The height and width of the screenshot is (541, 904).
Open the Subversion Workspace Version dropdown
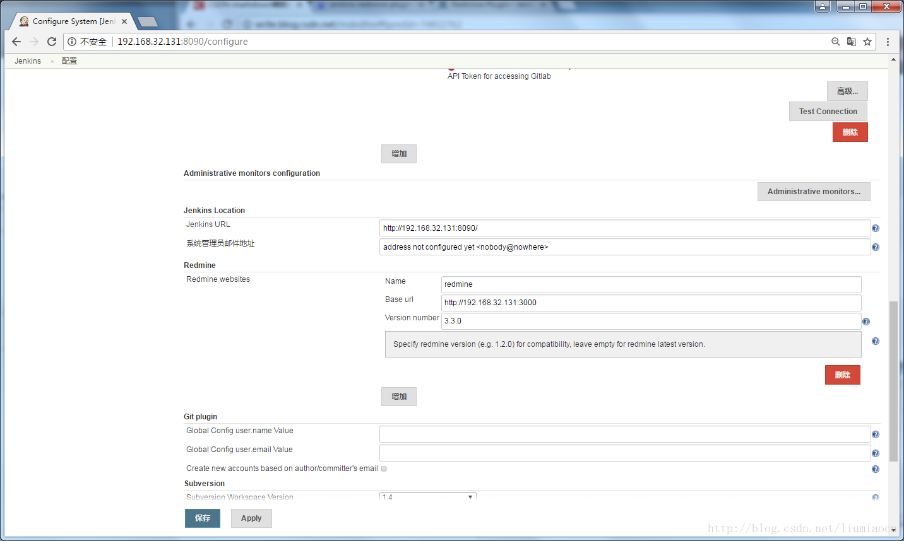click(x=428, y=497)
